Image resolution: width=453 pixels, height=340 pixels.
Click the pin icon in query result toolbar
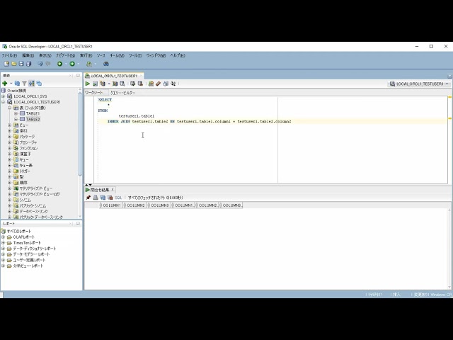click(x=88, y=198)
